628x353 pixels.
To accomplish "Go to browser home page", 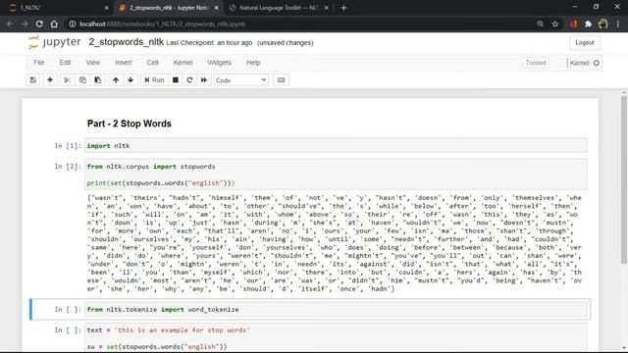I will (x=54, y=24).
